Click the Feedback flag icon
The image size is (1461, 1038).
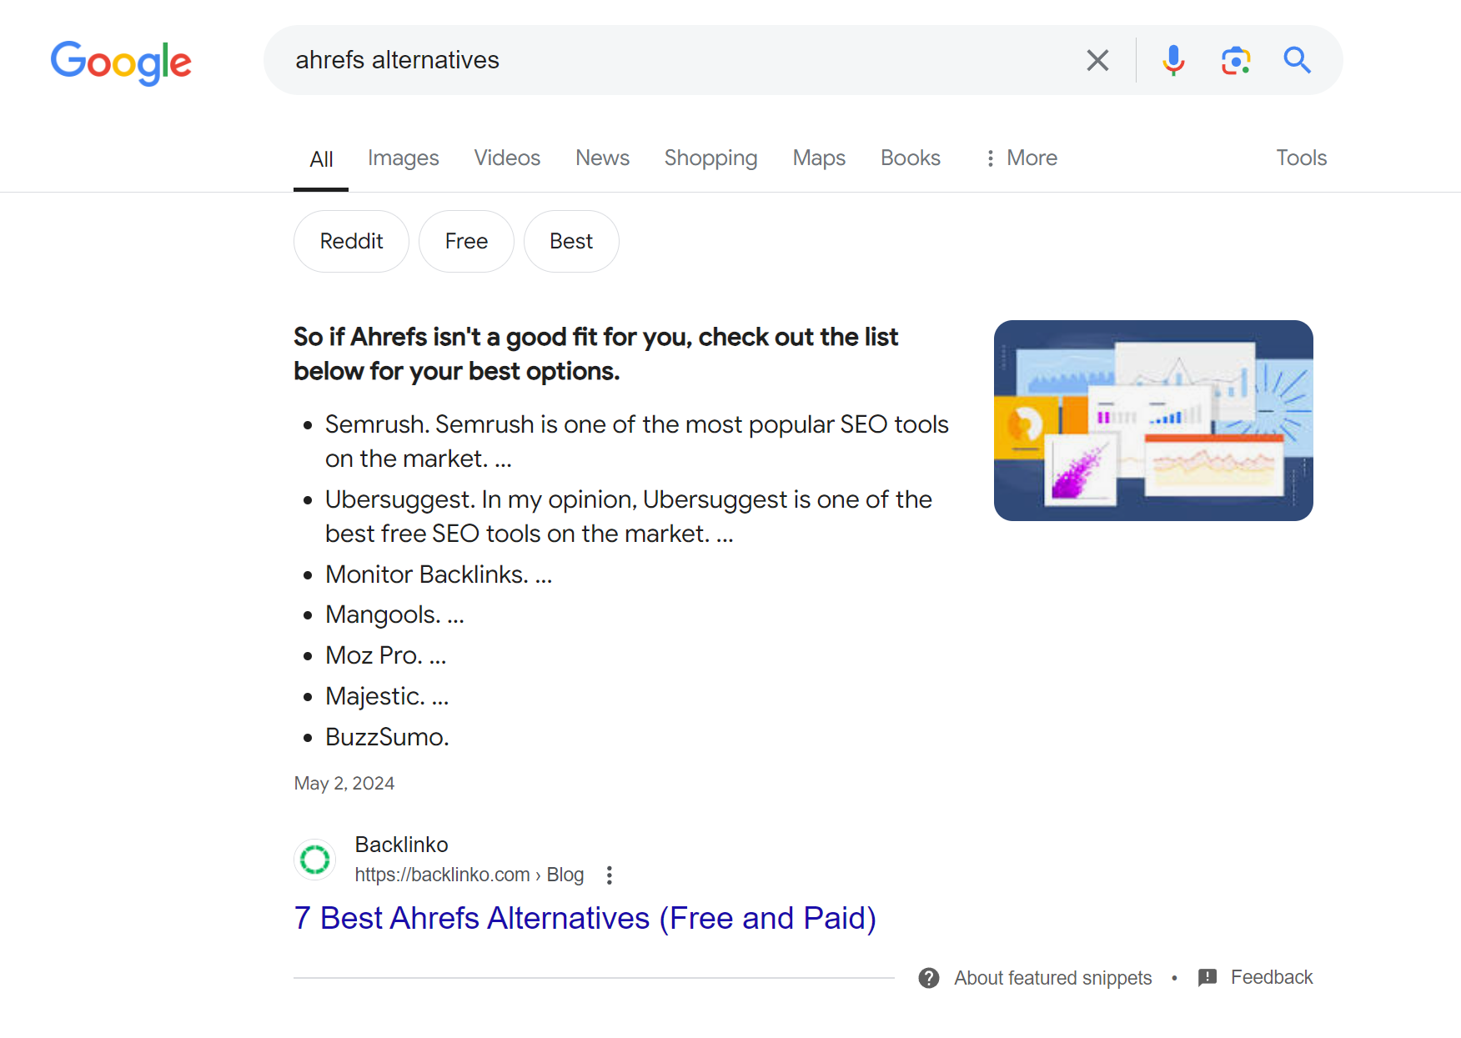(1207, 977)
